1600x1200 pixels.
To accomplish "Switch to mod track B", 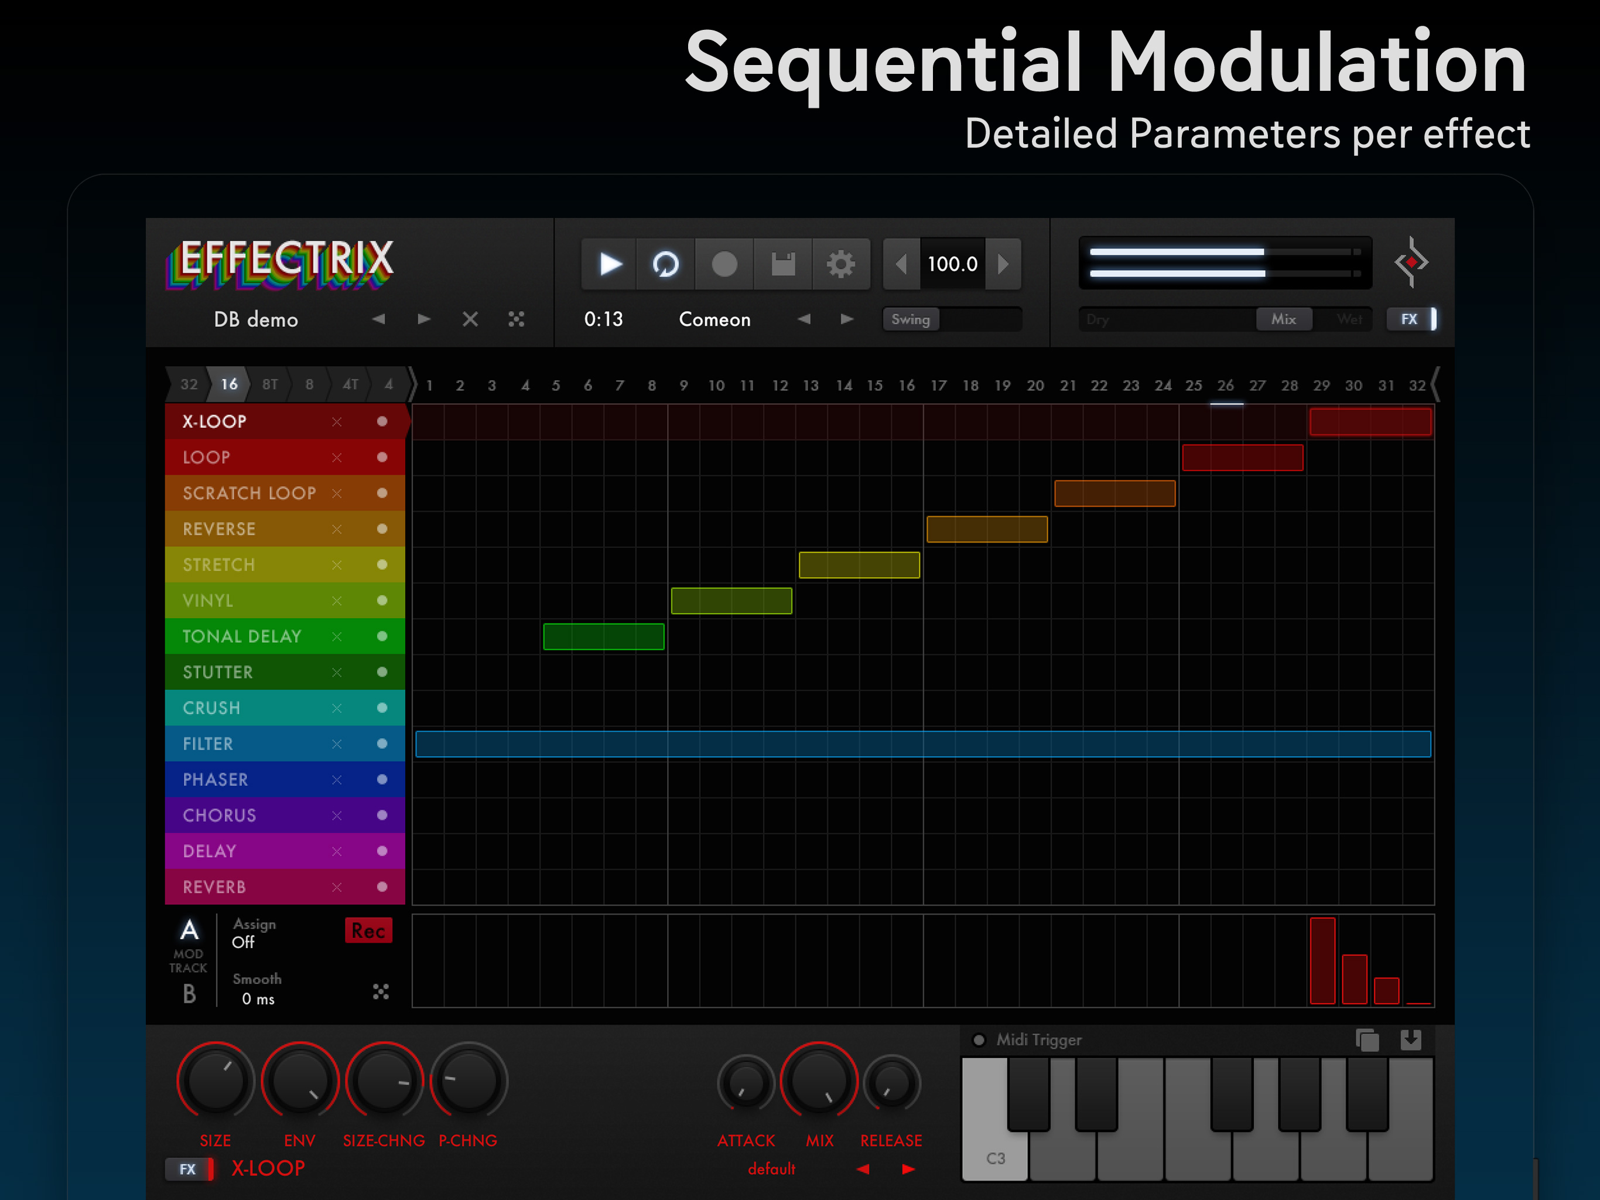I will point(190,994).
